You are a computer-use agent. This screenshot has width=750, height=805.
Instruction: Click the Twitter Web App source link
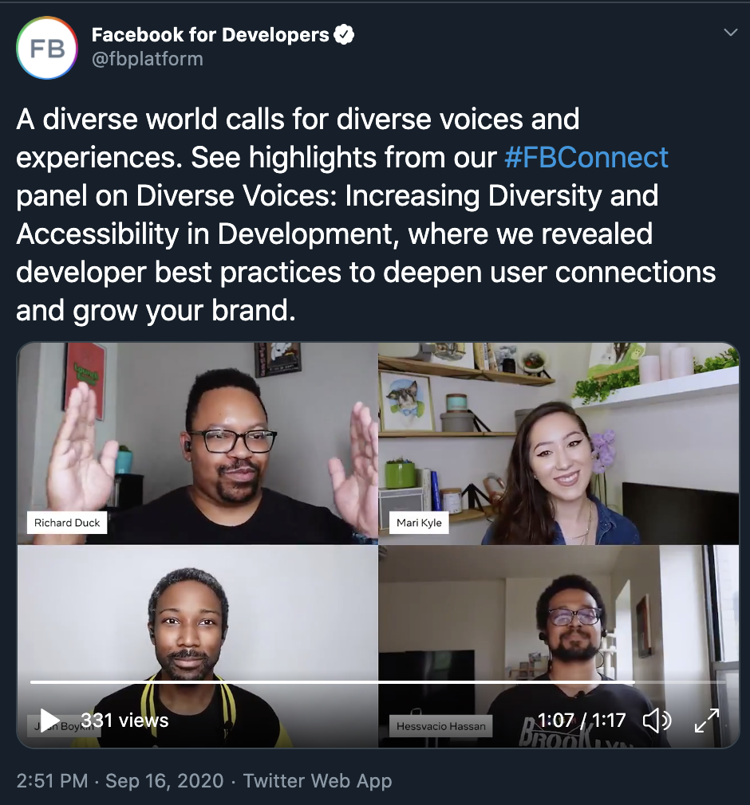pyautogui.click(x=318, y=781)
